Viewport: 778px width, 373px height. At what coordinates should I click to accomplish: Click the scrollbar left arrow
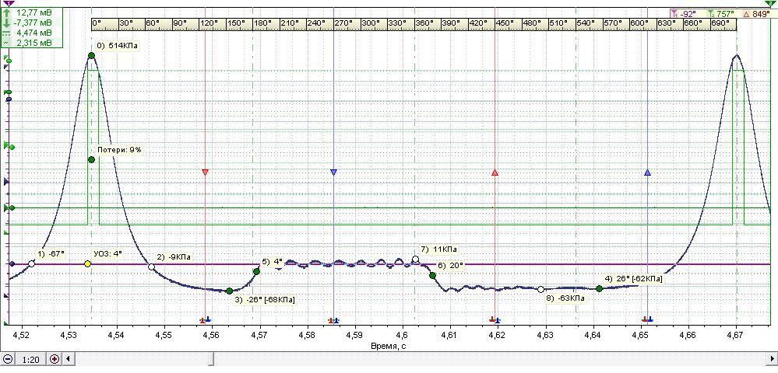(x=69, y=359)
